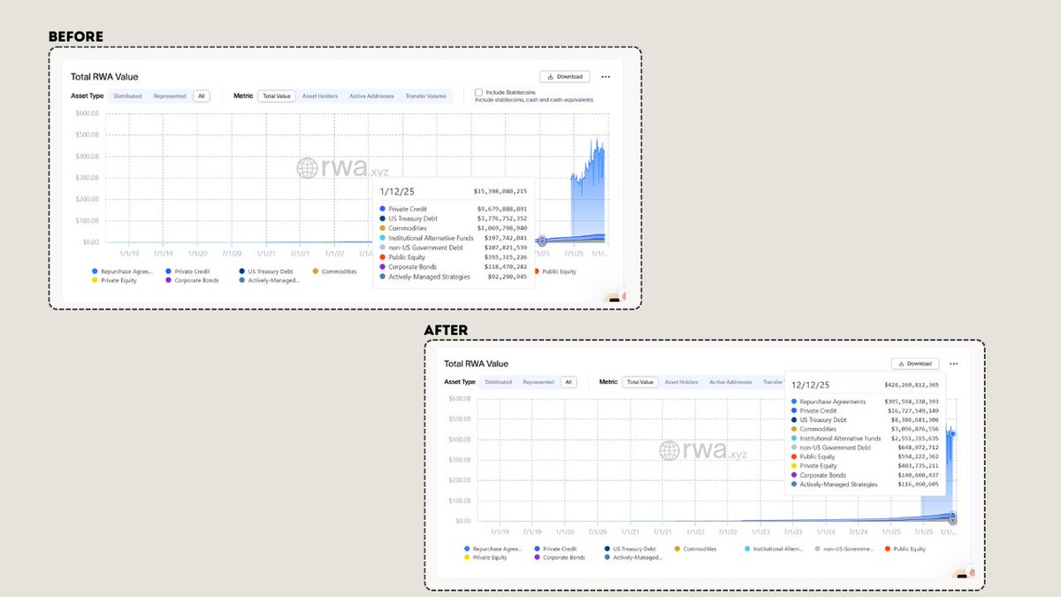The image size is (1061, 597).
Task: Toggle non-US Governme... legend item in AFTER panel
Action: click(x=844, y=549)
